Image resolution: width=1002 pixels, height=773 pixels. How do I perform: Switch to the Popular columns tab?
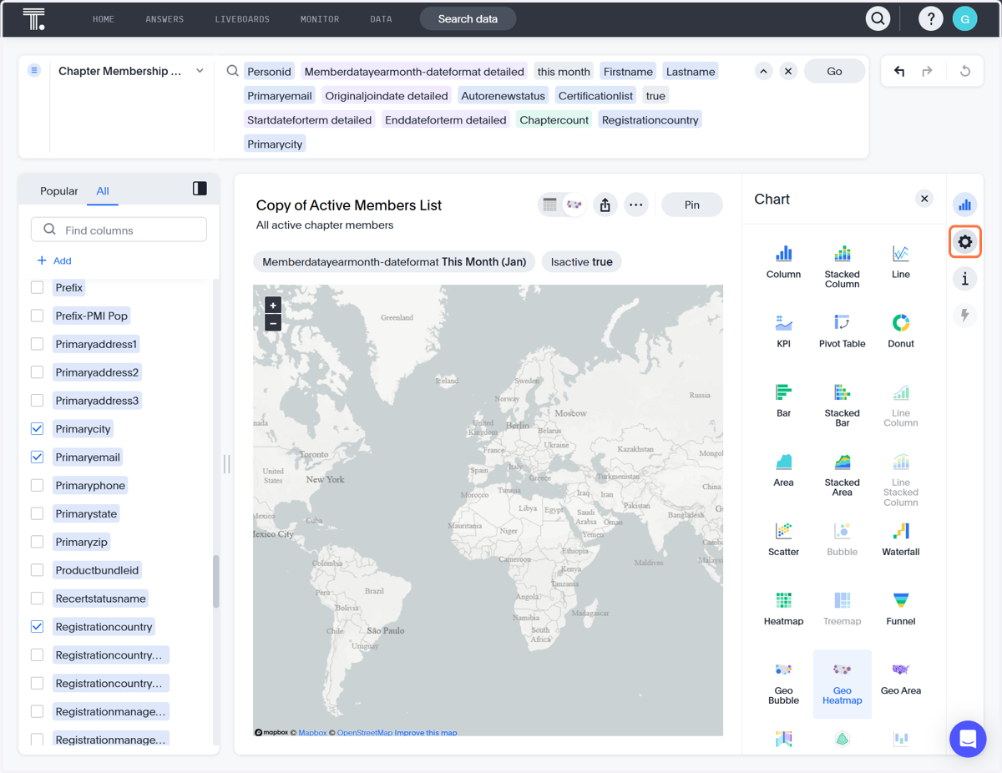59,191
